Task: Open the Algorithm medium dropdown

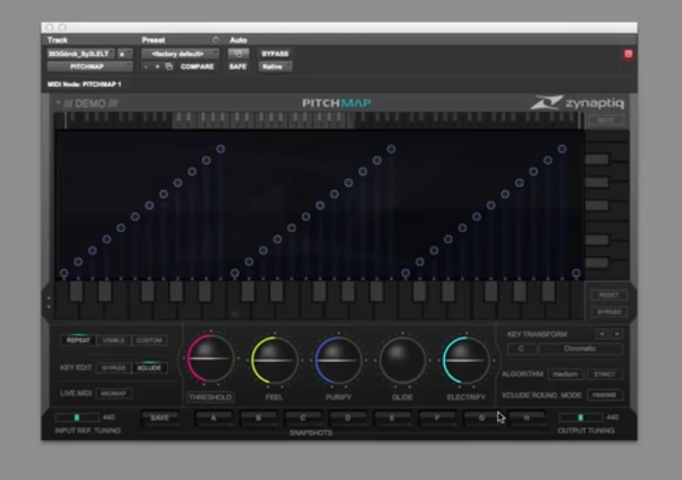Action: [566, 374]
